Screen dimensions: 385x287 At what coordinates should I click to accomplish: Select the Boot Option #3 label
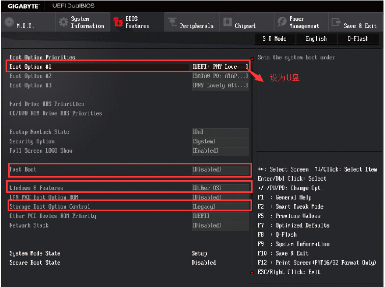pyautogui.click(x=31, y=85)
